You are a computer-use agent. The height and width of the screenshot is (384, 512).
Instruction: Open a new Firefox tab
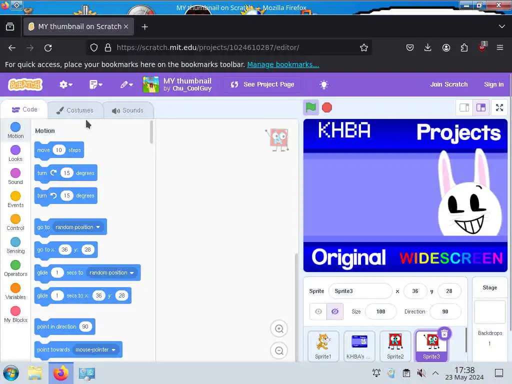coord(144,27)
